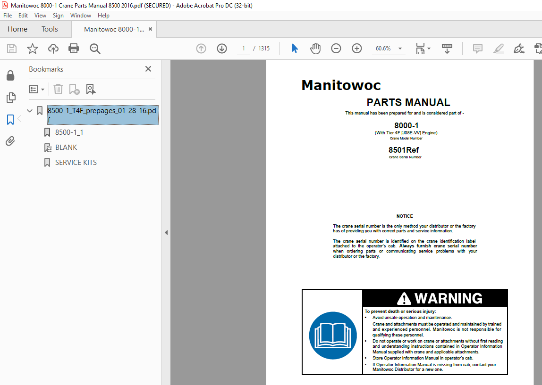Add a comment with speech bubble icon
This screenshot has width=542, height=385.
[x=478, y=49]
